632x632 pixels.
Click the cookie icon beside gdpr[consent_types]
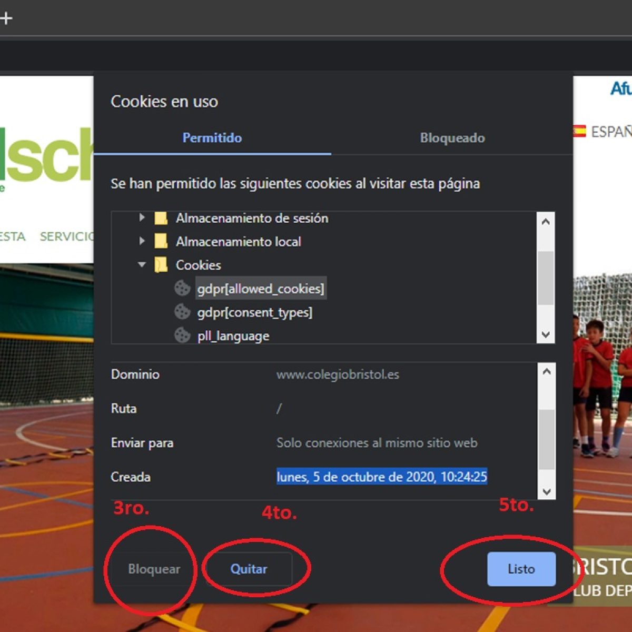tap(182, 312)
